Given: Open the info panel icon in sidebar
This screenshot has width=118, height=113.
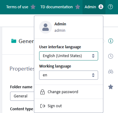Looking at the screenshot, I should [x=111, y=41].
